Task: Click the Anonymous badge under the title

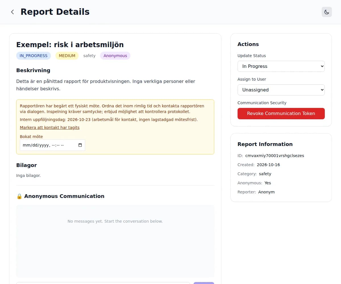Action: [115, 56]
